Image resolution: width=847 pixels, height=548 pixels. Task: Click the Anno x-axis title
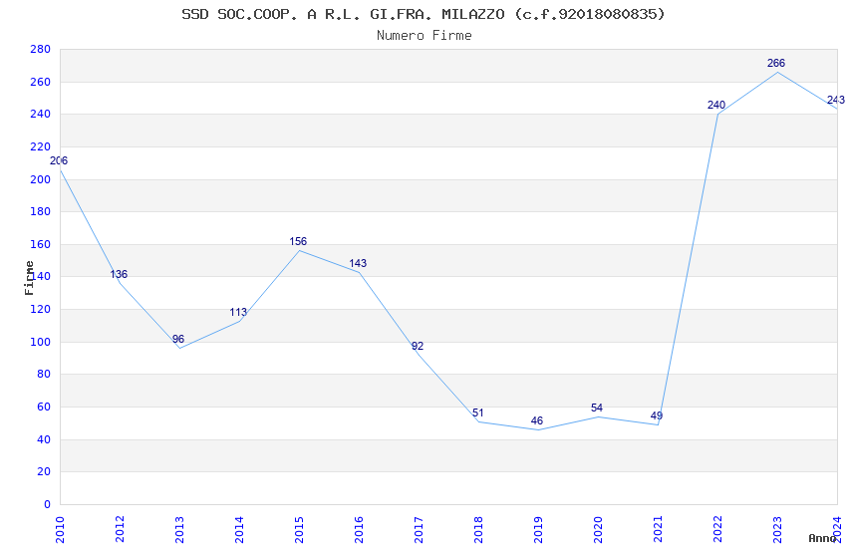822,538
